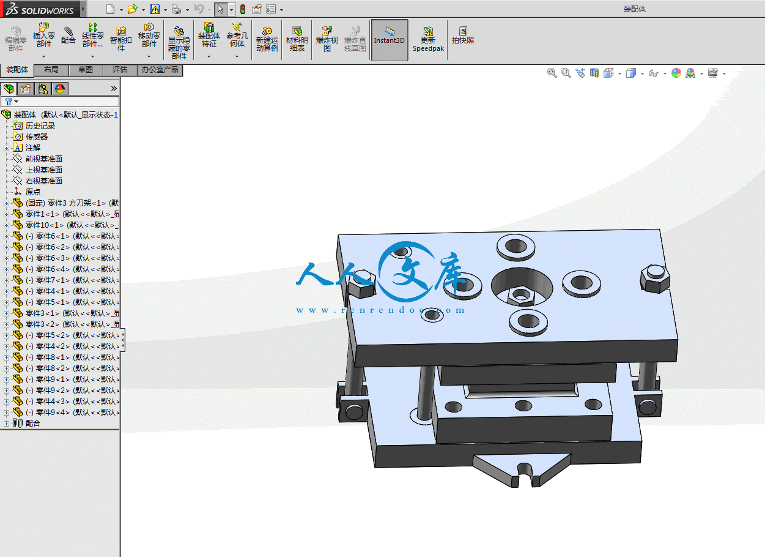Click the 配合 (Mate) paperclip tool

[x=68, y=35]
